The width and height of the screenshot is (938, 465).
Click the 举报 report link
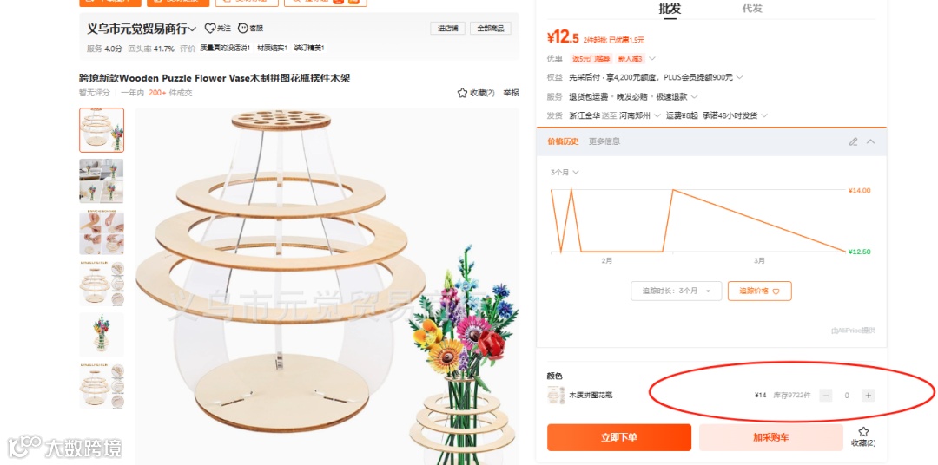511,93
